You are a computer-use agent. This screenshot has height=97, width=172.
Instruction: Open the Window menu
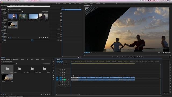pos(36,1)
